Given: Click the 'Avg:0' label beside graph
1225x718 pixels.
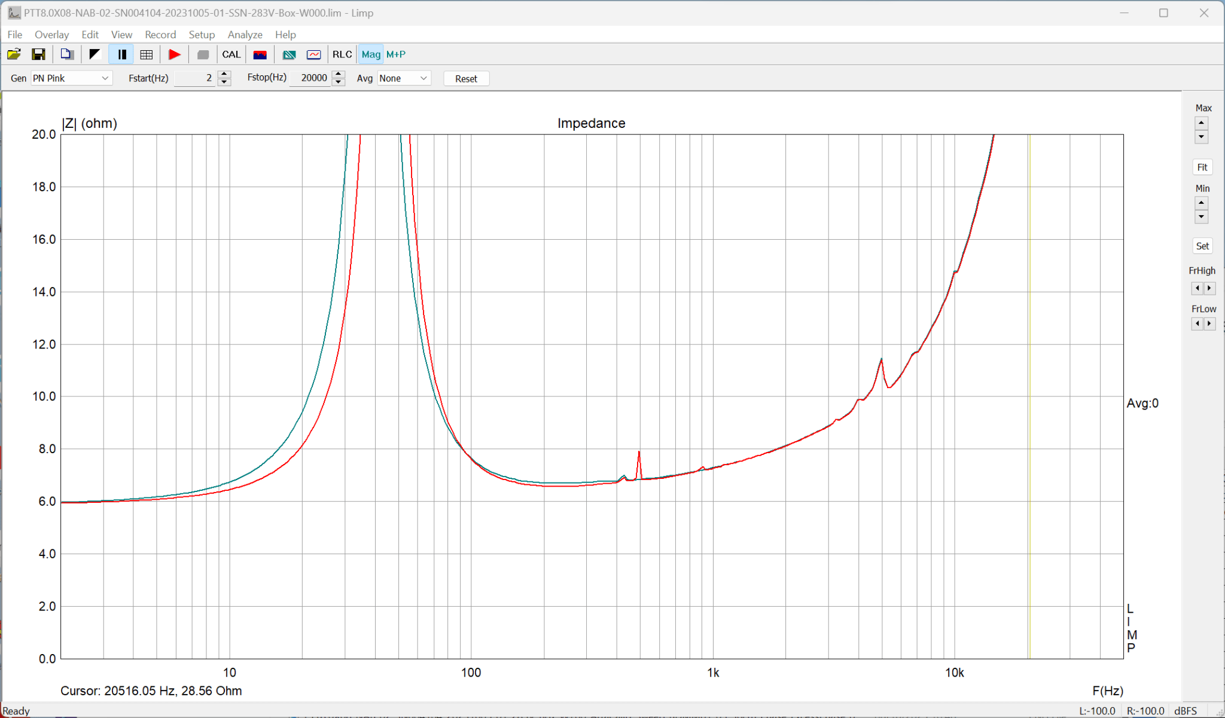Looking at the screenshot, I should pyautogui.click(x=1142, y=403).
